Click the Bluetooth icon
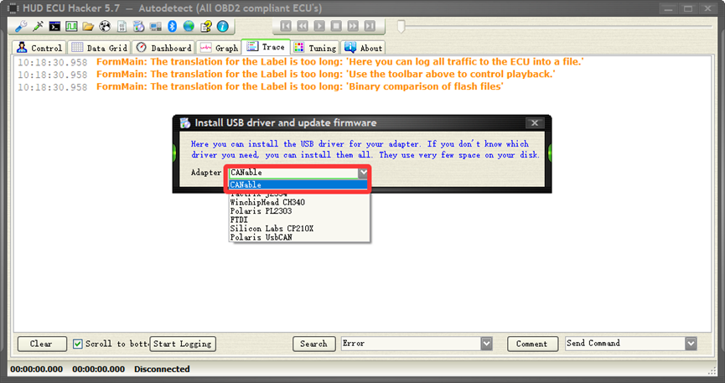Screen dimensions: 725x383 [x=172, y=26]
